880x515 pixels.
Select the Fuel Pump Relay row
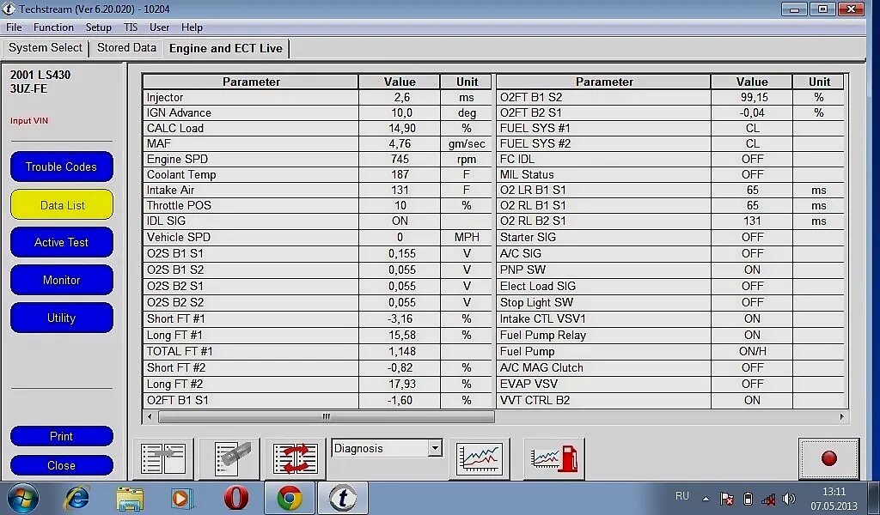pyautogui.click(x=670, y=335)
